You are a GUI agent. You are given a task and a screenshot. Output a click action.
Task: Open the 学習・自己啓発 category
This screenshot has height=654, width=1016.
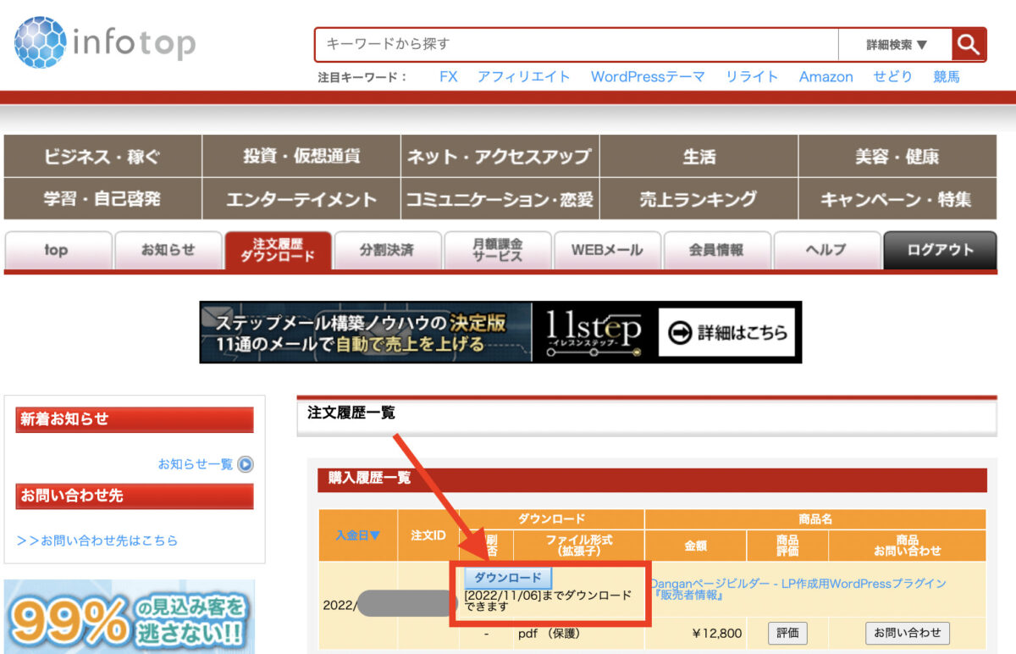click(x=102, y=199)
